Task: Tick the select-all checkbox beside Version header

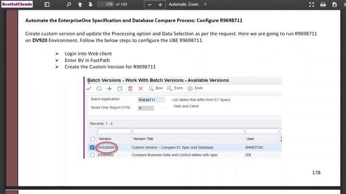Action: point(92,139)
